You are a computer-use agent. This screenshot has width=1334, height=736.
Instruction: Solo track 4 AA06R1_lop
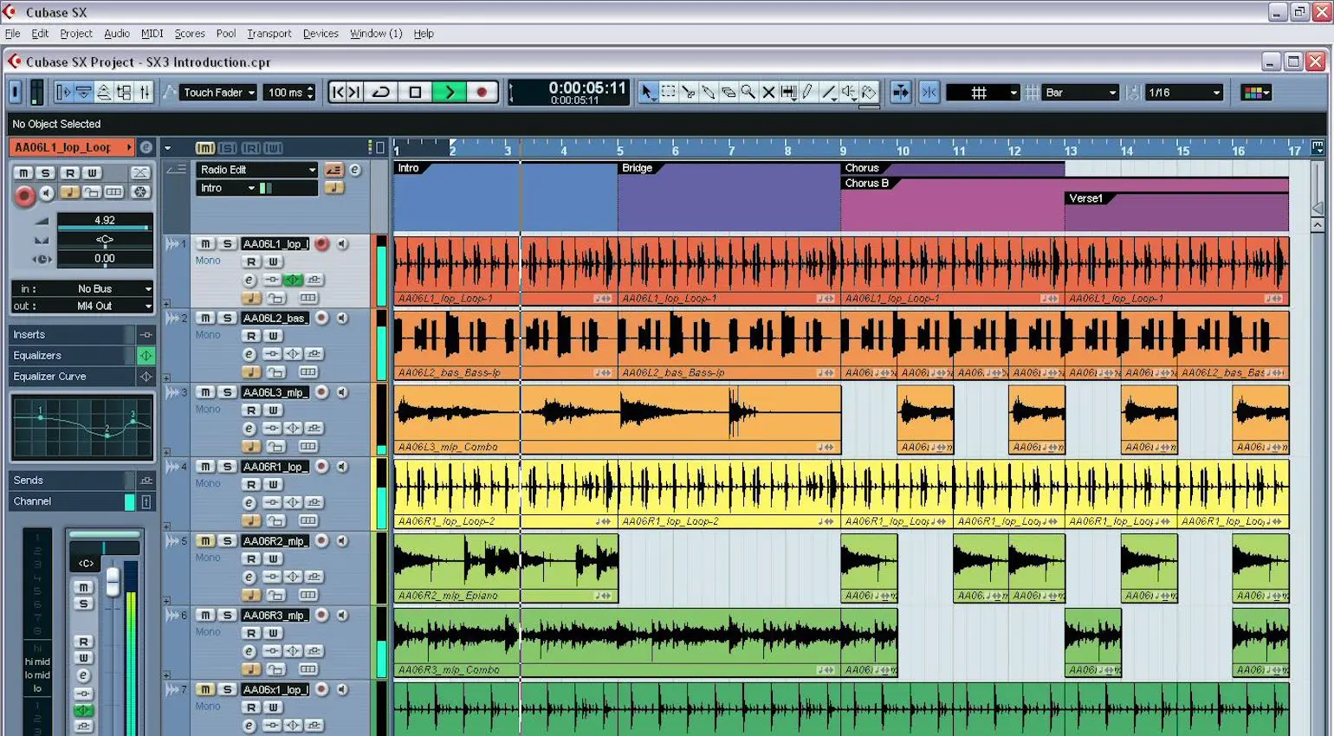click(227, 467)
